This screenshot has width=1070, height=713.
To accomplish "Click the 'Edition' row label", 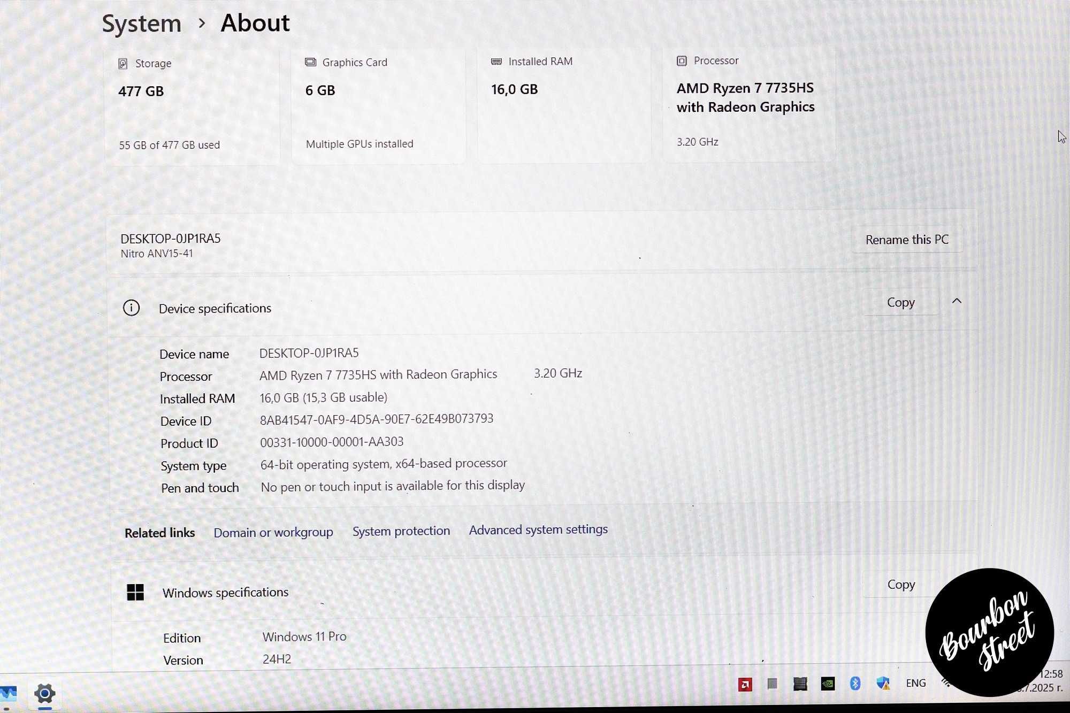I will (182, 638).
